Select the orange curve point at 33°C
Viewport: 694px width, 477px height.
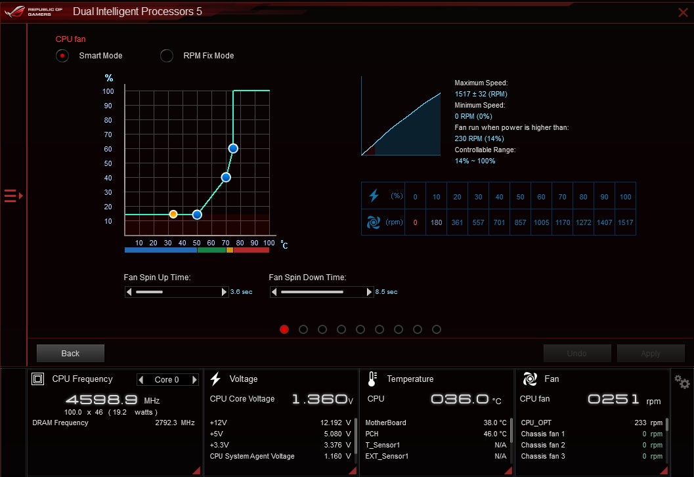173,214
